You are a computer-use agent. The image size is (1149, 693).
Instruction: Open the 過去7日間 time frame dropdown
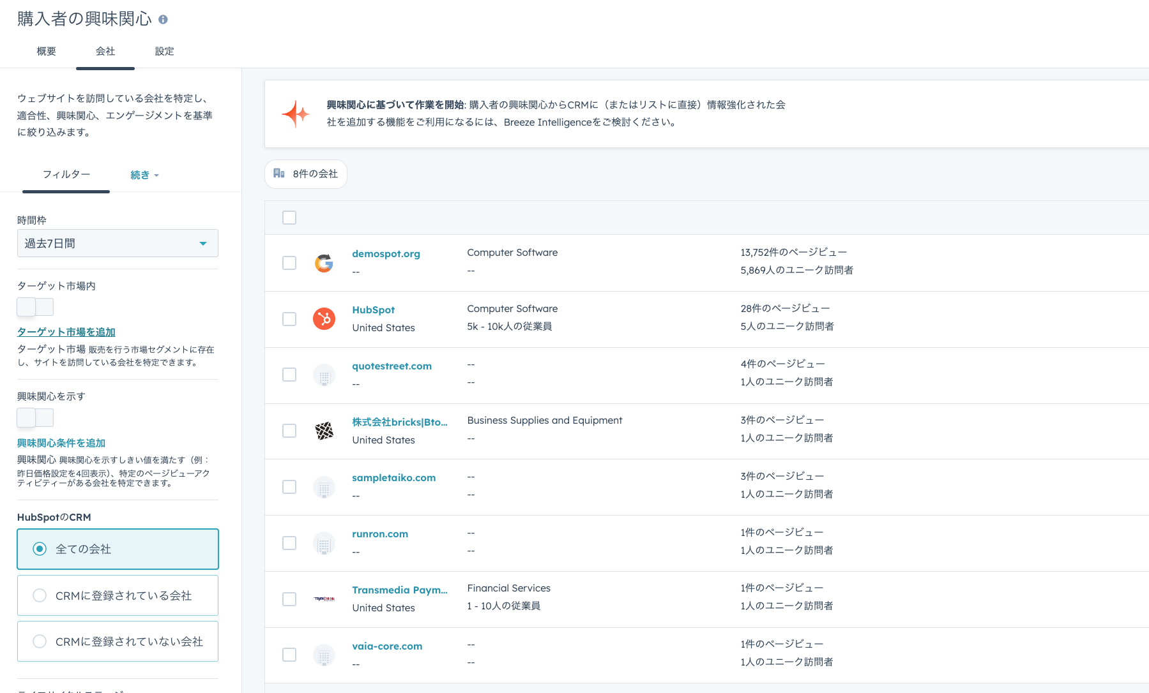click(118, 243)
